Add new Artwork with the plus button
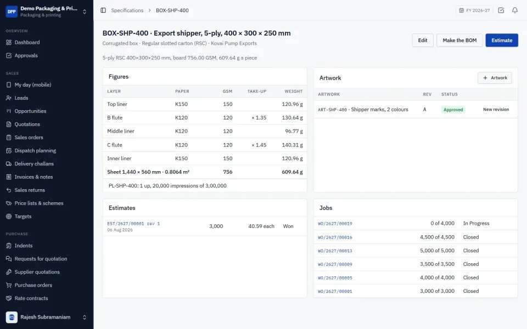Image resolution: width=527 pixels, height=329 pixels. [495, 78]
